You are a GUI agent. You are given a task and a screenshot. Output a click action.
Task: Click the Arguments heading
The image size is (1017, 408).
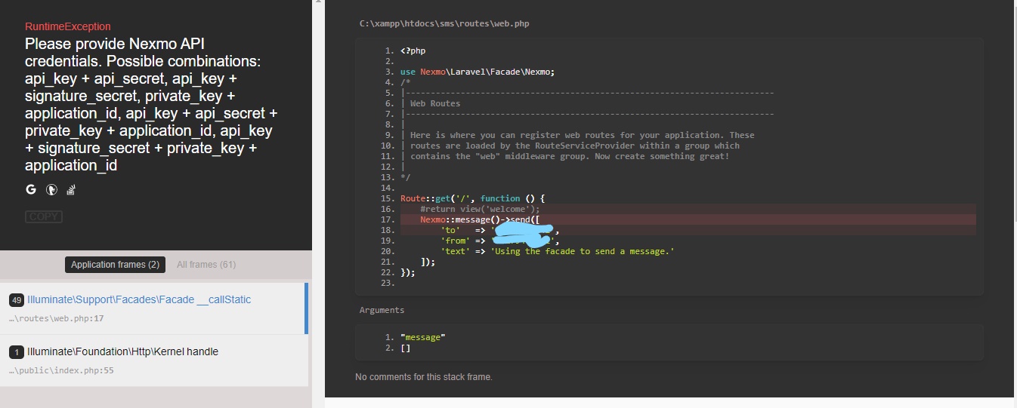tap(382, 310)
